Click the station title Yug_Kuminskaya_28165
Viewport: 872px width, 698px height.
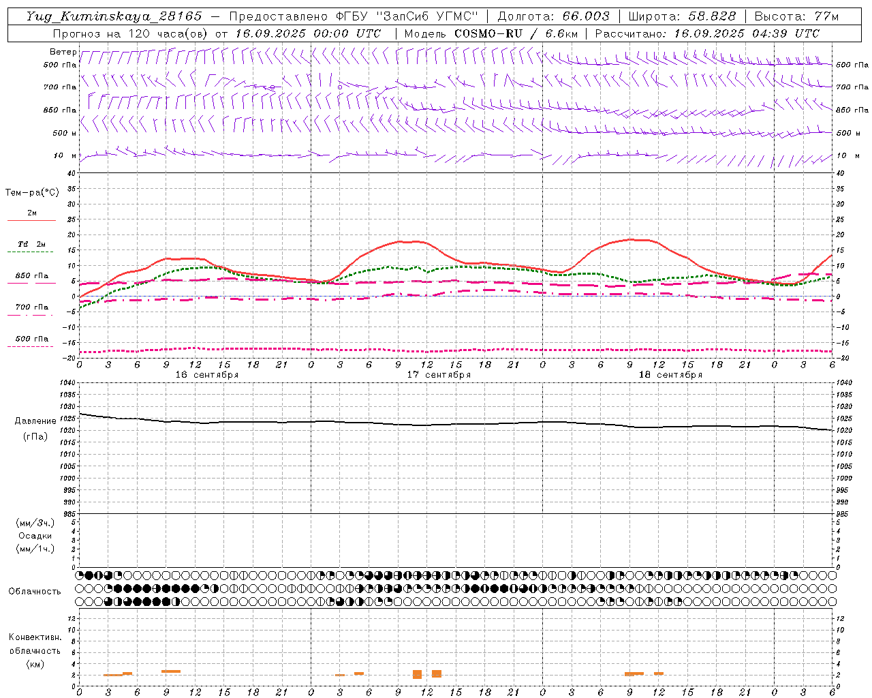click(114, 16)
